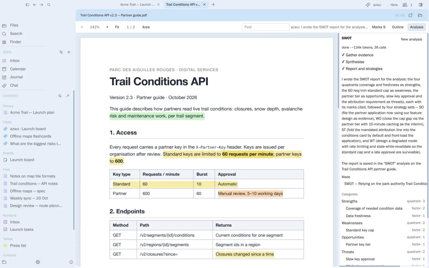The image size is (429, 268).
Task: Open the Calendar app
Action: (x=18, y=69)
